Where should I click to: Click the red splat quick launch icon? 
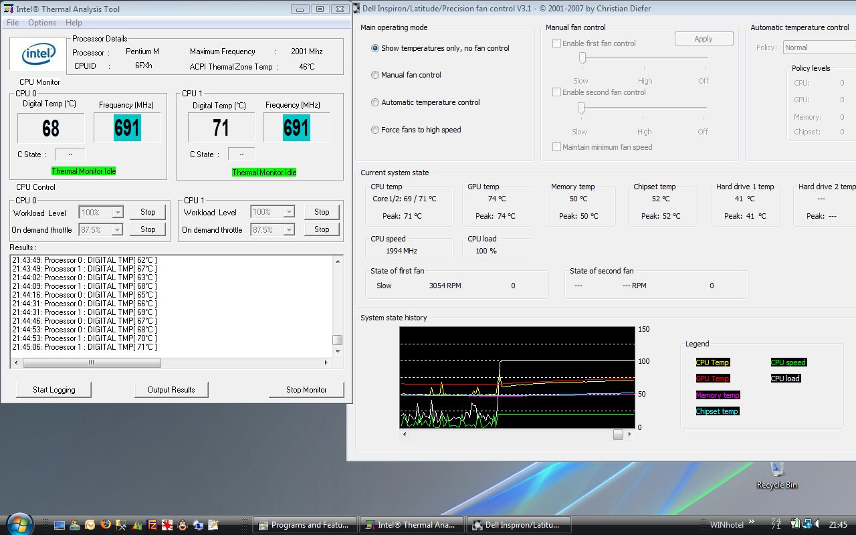pos(167,525)
